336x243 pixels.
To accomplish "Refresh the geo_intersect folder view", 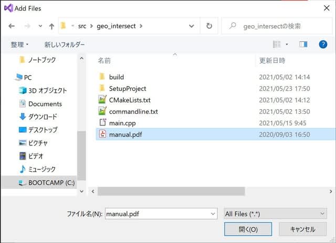I will 209,26.
